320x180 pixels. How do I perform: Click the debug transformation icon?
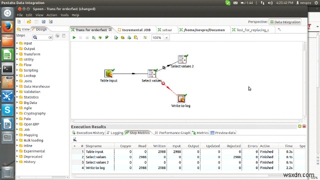pos(100,37)
